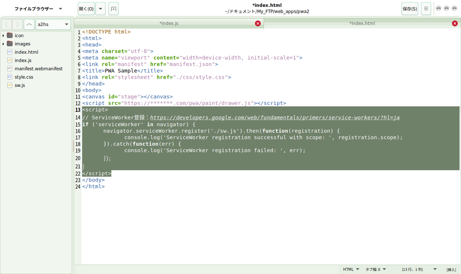Click the PWA Sample title text

tap(121, 71)
